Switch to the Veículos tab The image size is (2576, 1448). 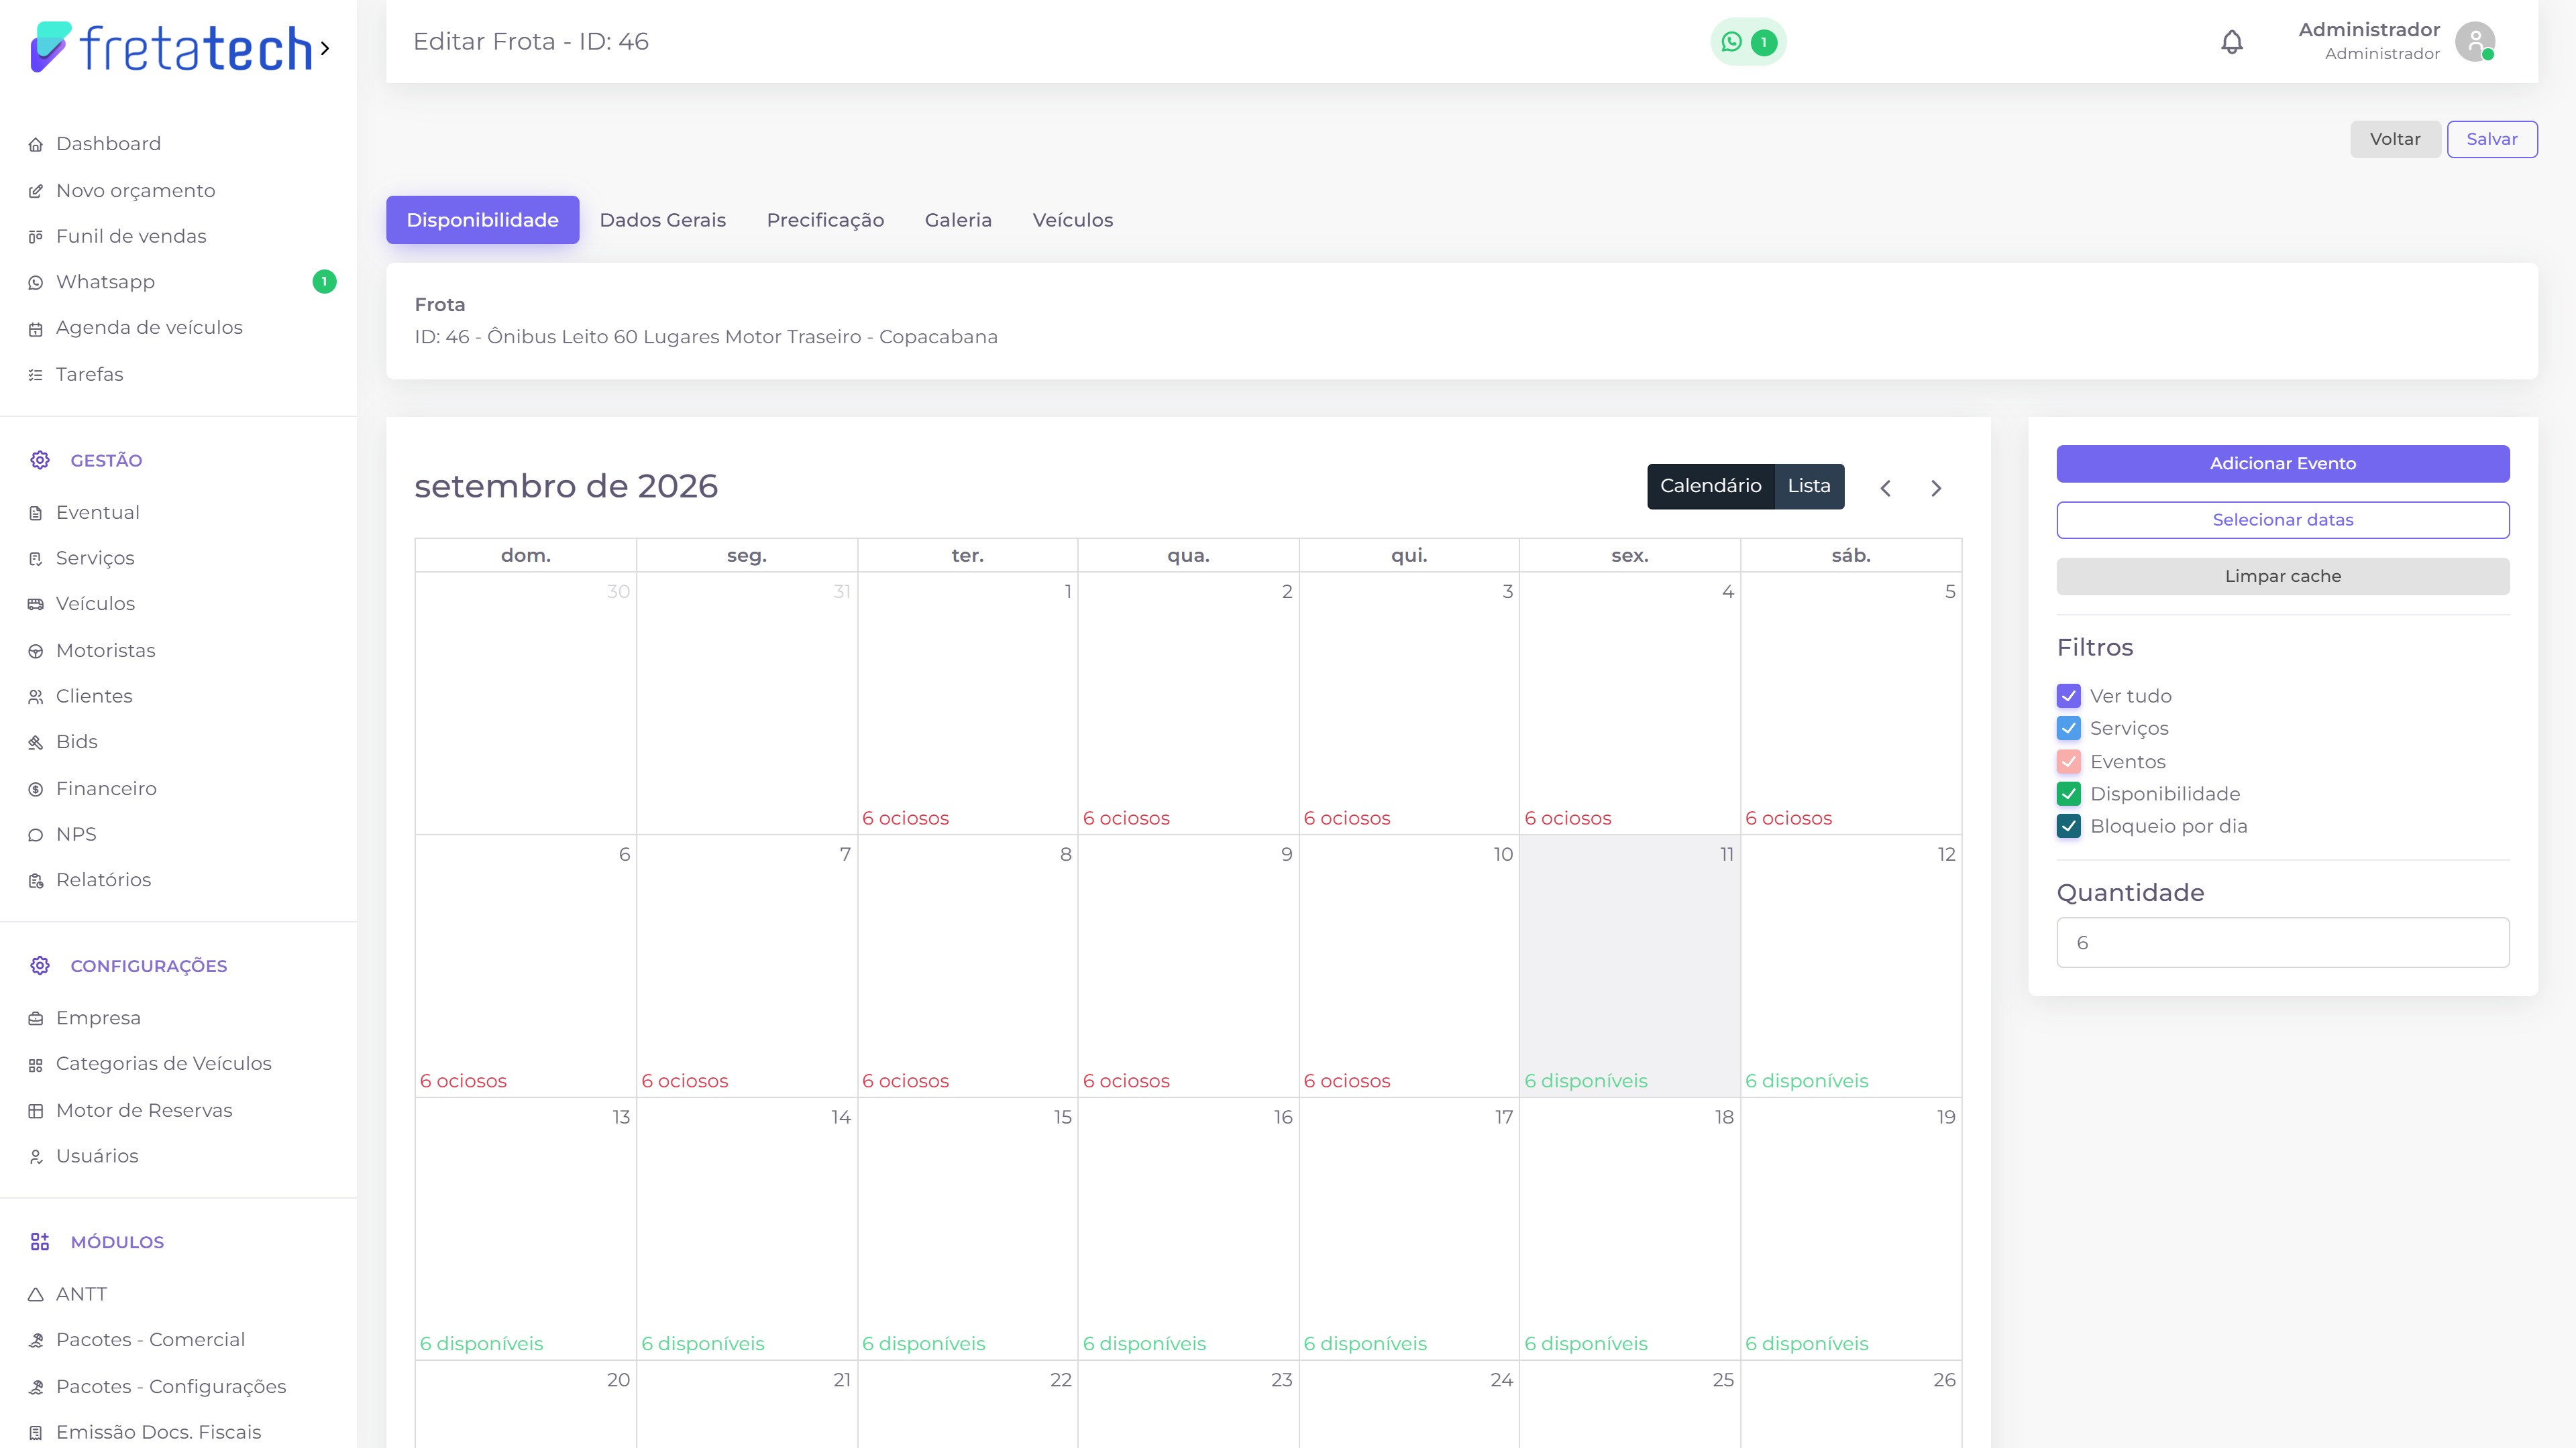pos(1072,220)
